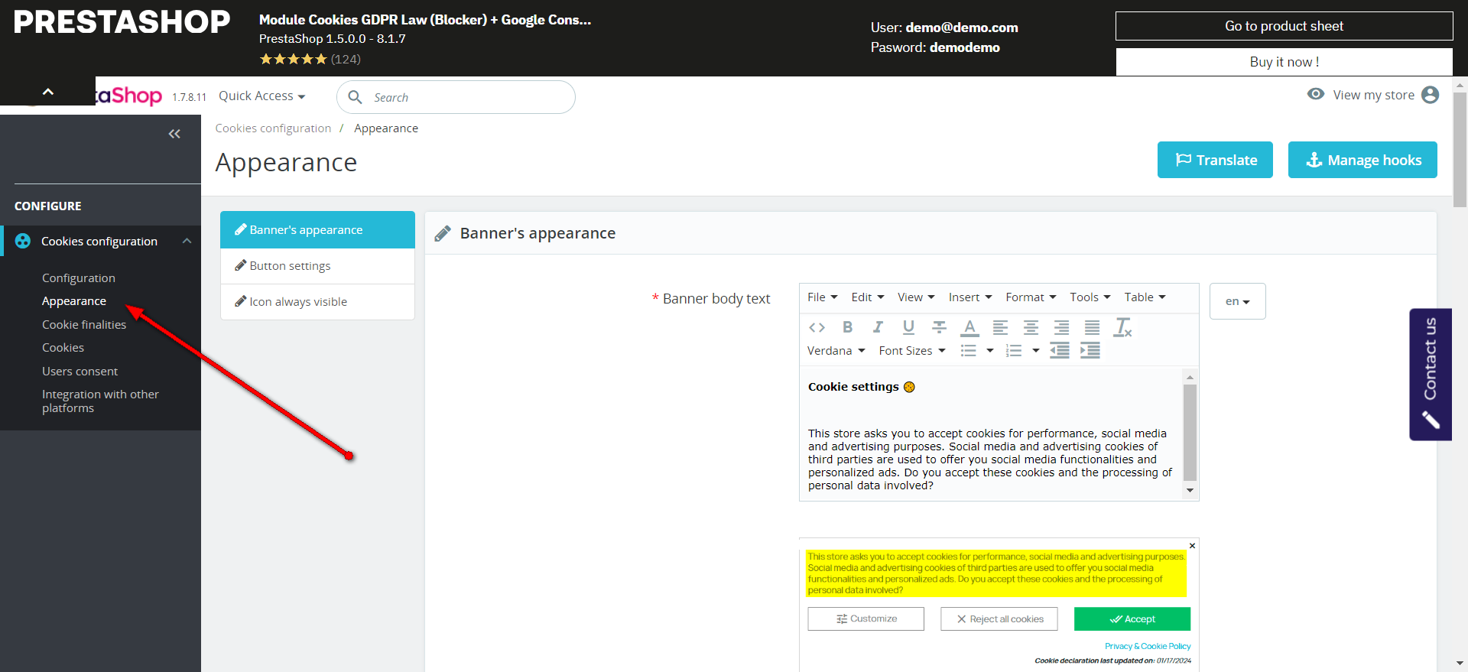This screenshot has width=1468, height=672.
Task: Justify text in the editor
Action: (1092, 327)
